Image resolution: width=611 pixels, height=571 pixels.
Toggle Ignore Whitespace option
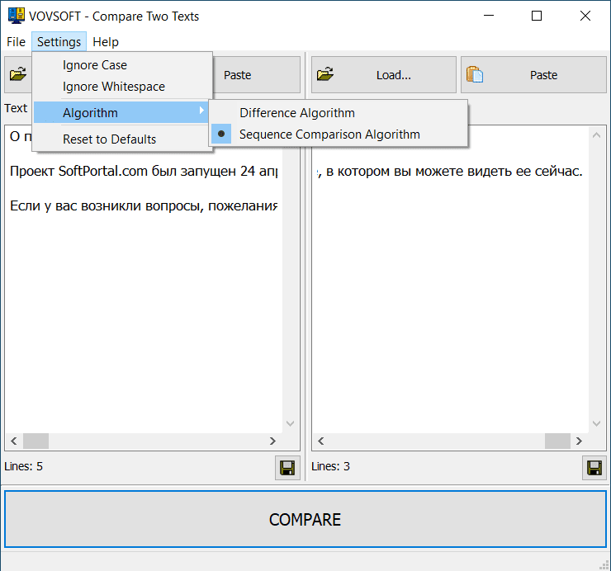(122, 87)
